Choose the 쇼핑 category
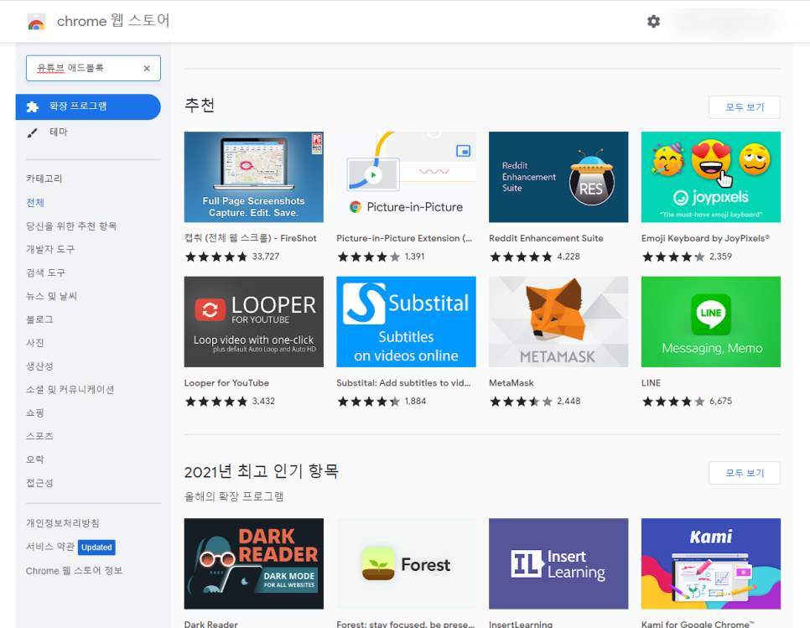The image size is (810, 628). click(x=34, y=413)
